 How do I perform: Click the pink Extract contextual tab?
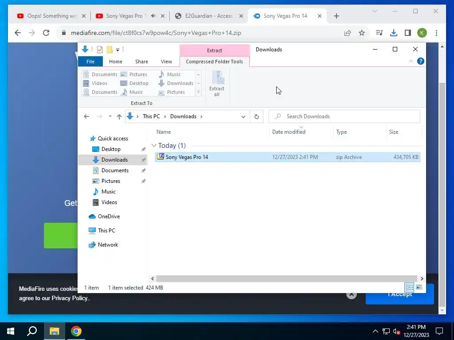[214, 50]
